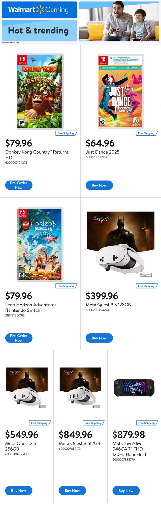The width and height of the screenshot is (161, 506).
Task: Pre-order Lego Horizon Adventures
Action: point(19,338)
